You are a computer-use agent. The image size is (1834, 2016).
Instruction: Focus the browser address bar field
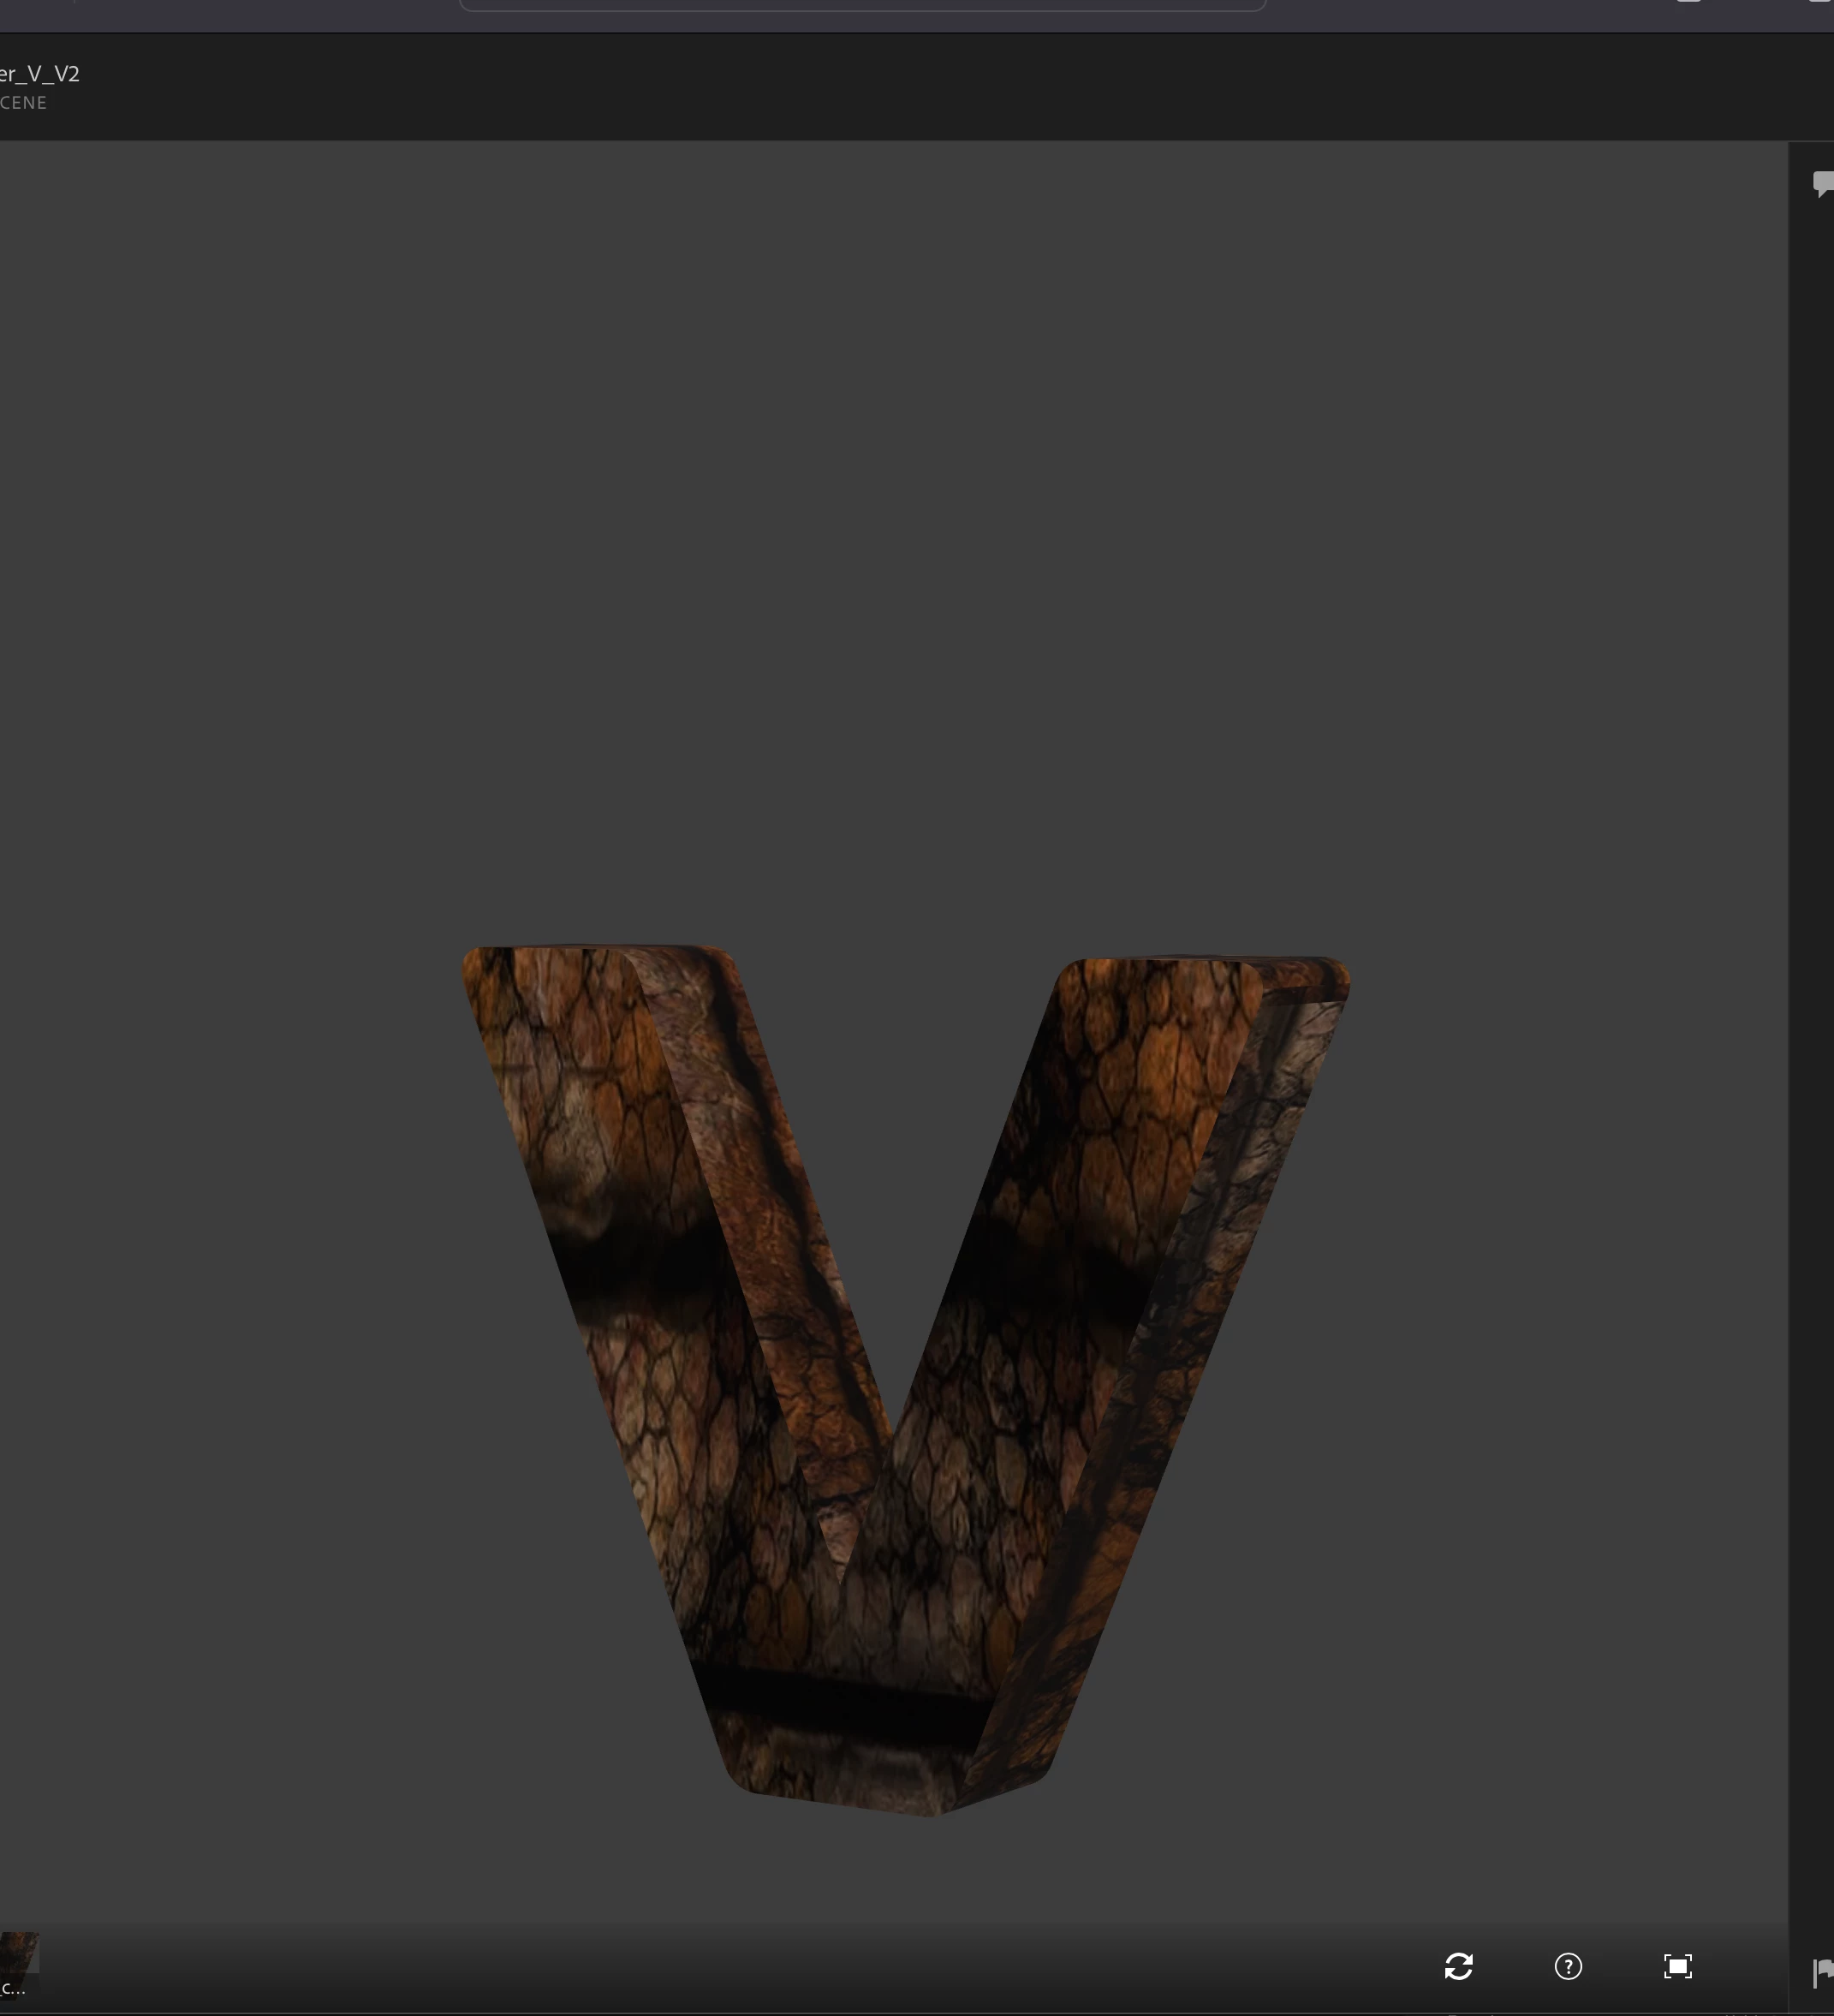pyautogui.click(x=862, y=4)
